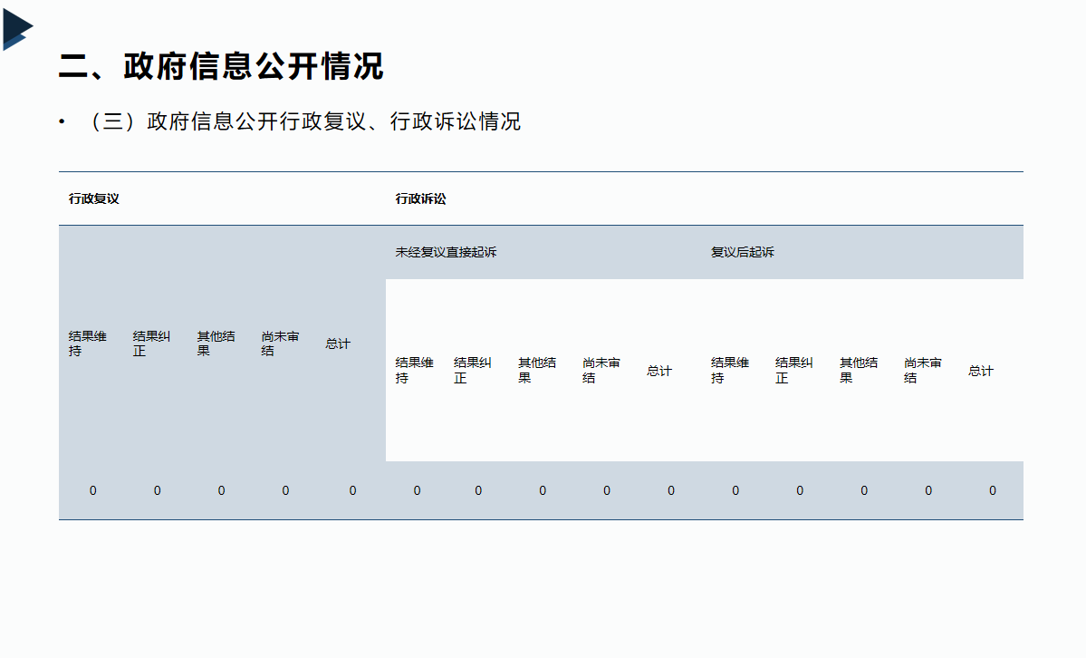Viewport: 1086px width, 658px height.
Task: Click the dark blue triangle logo
Action: tap(17, 29)
